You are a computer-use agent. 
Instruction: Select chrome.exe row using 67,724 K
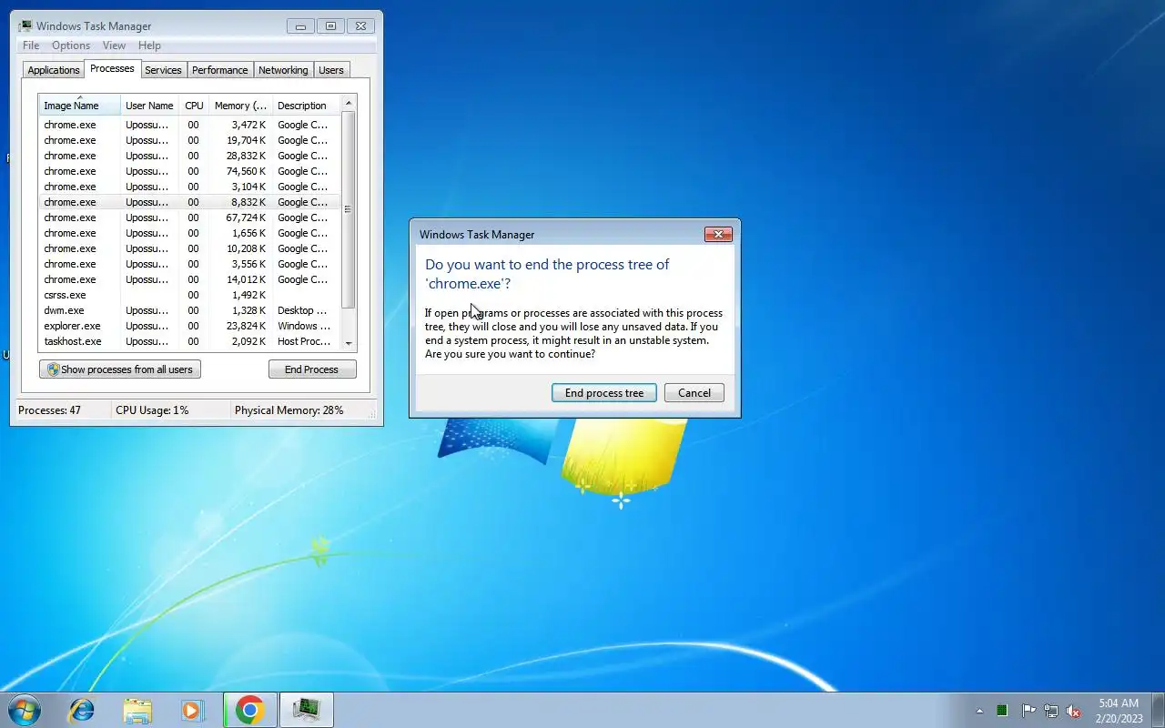[189, 217]
